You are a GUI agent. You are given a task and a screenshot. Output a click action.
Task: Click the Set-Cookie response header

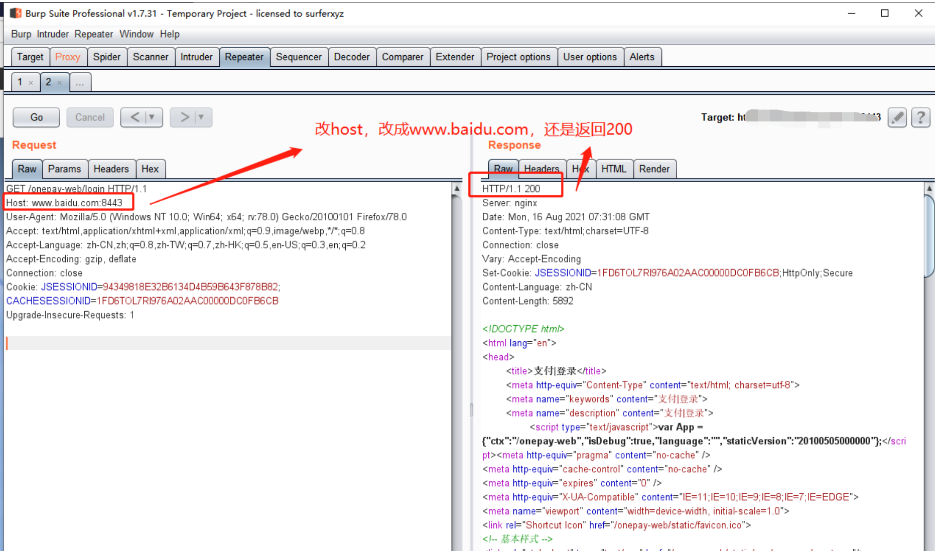coord(667,273)
